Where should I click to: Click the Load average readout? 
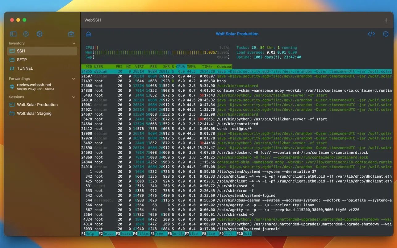pyautogui.click(x=267, y=52)
